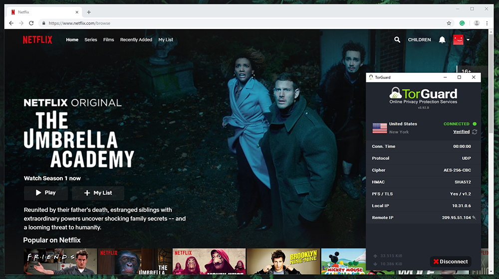Click the PFS / TLS value Yes / v1.2
Screen dimensions: 499x279
point(461,194)
